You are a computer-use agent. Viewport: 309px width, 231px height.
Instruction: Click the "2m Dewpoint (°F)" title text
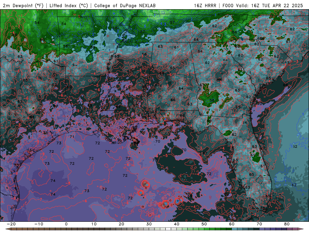coord(23,5)
